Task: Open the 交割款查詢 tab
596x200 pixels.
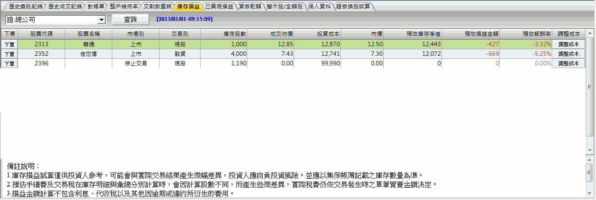Action: (157, 7)
